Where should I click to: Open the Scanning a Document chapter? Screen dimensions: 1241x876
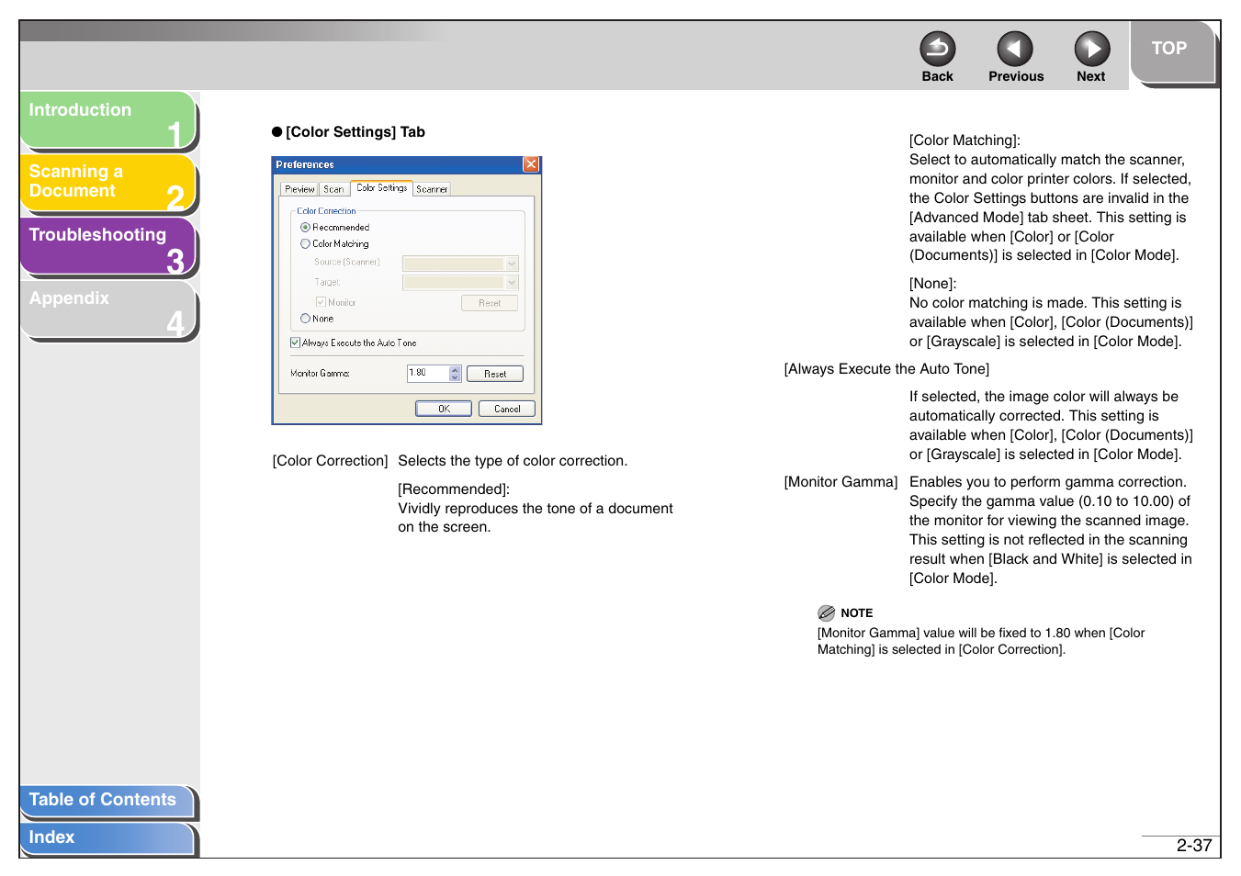(x=107, y=182)
